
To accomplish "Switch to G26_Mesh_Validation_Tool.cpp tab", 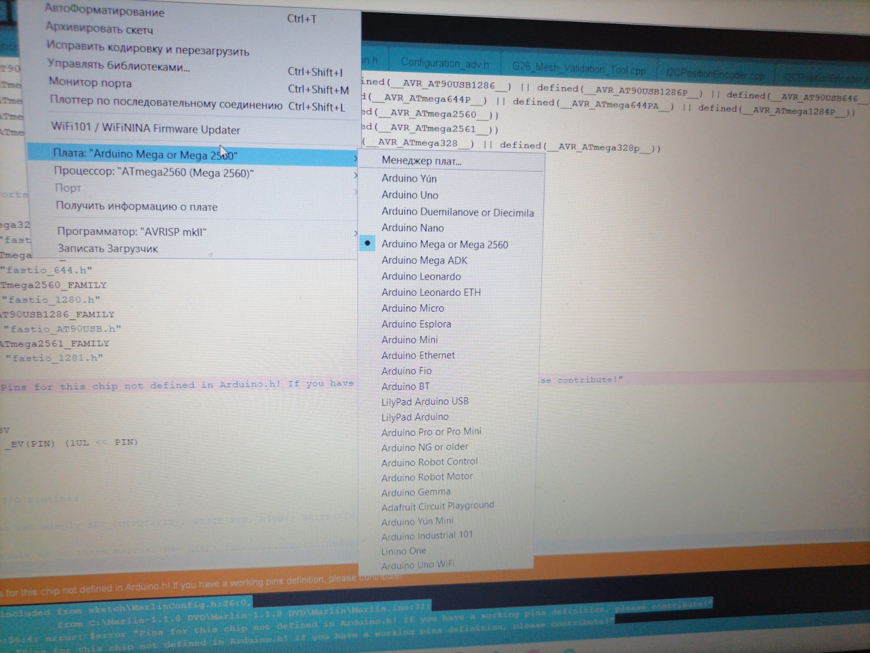I will pyautogui.click(x=578, y=69).
